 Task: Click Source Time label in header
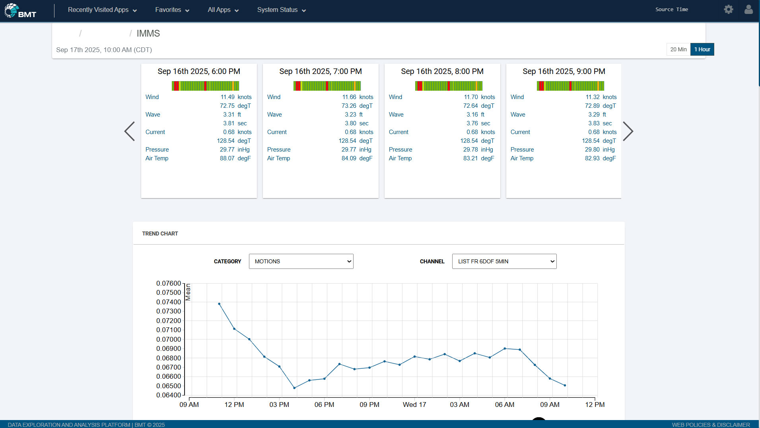pyautogui.click(x=671, y=10)
